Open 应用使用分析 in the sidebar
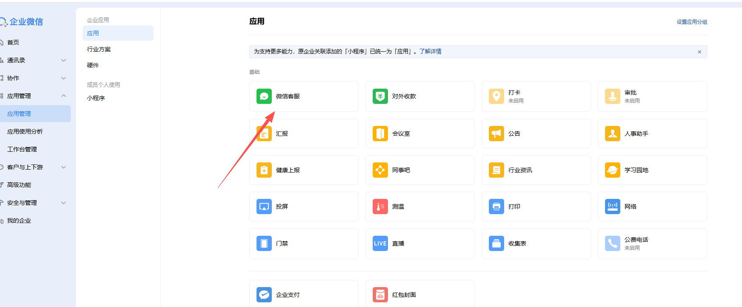742x307 pixels. point(25,131)
